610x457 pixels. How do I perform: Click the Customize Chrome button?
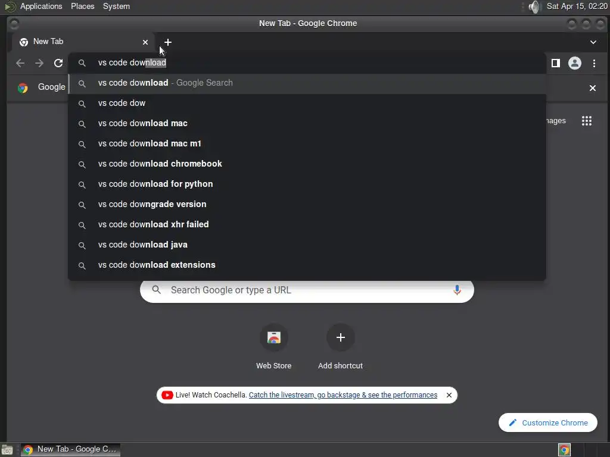548,422
